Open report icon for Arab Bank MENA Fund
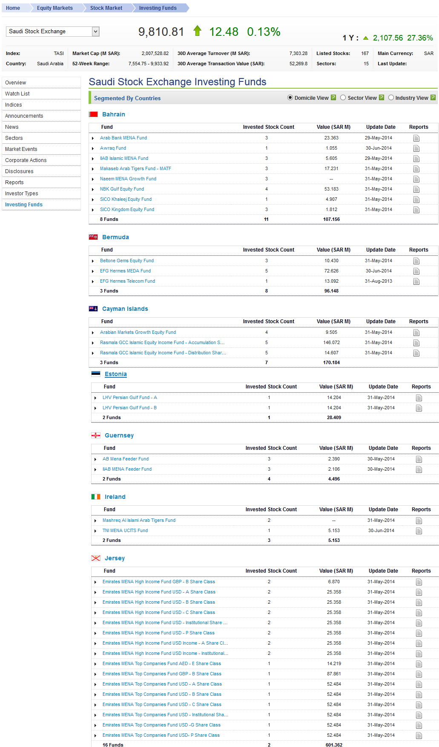 (x=416, y=138)
